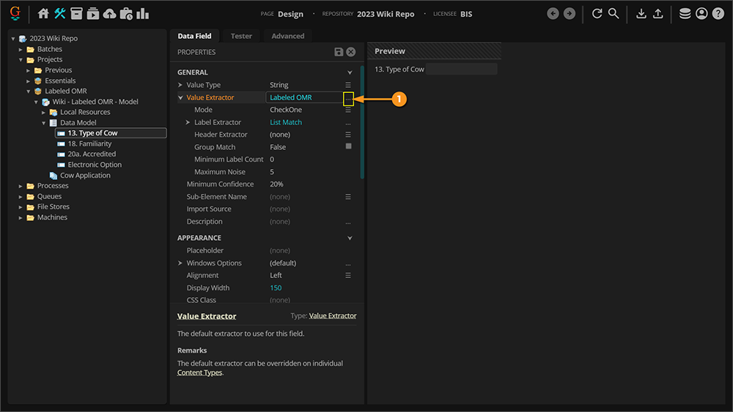Collapse the GENERAL section
Viewport: 733px width, 412px height.
point(350,72)
